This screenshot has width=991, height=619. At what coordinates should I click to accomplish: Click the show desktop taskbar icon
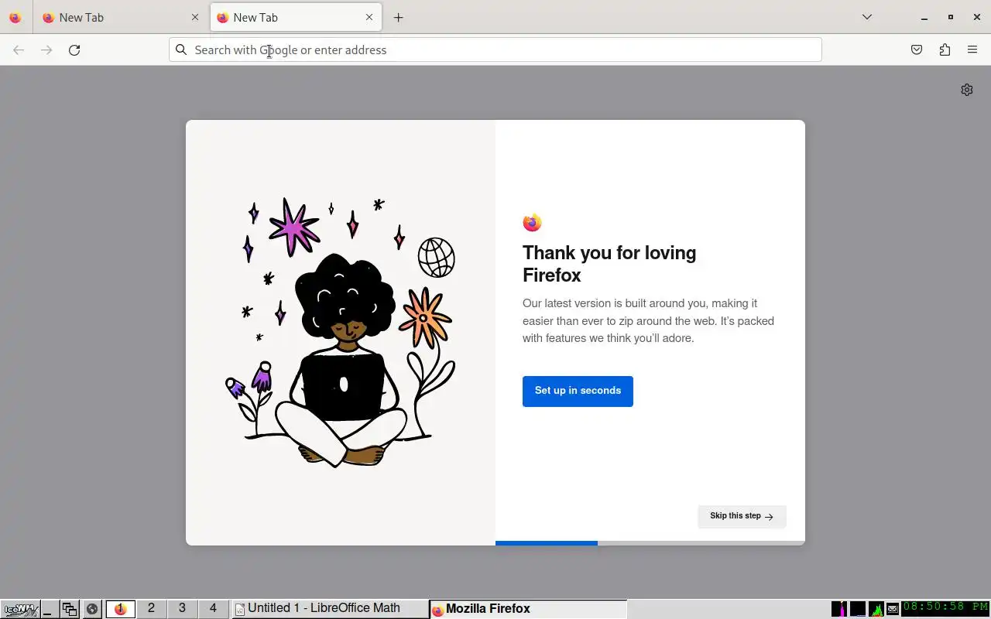pos(48,610)
